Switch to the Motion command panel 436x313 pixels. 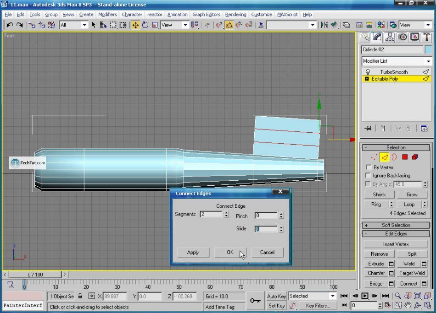pyautogui.click(x=402, y=38)
